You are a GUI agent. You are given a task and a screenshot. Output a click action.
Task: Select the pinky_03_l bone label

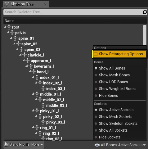[56, 122]
